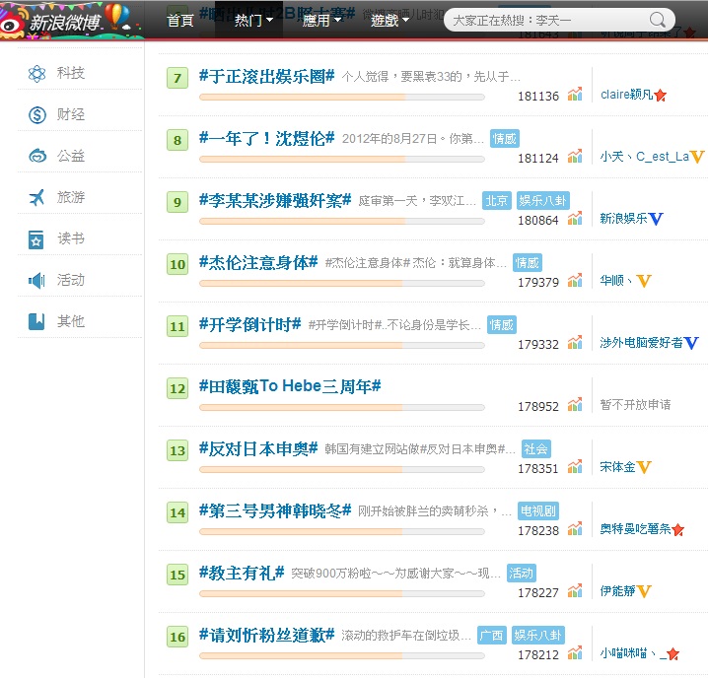The width and height of the screenshot is (708, 678).
Task: Open topic #于正滚出娱乐圈#
Action: 267,77
